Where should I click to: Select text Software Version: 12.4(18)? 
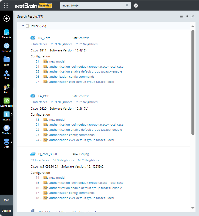[x=68, y=50]
